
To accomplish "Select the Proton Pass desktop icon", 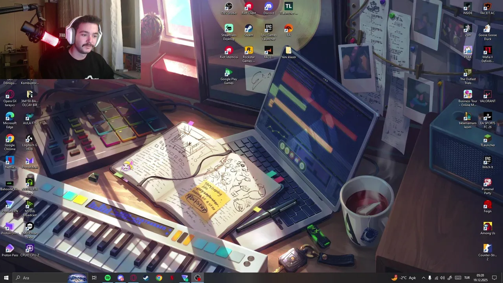I will pos(10,251).
